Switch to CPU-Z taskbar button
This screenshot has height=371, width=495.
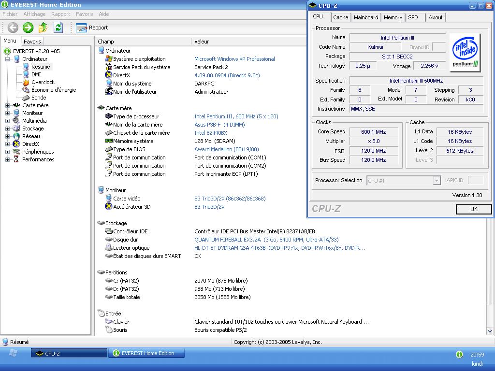(x=69, y=353)
